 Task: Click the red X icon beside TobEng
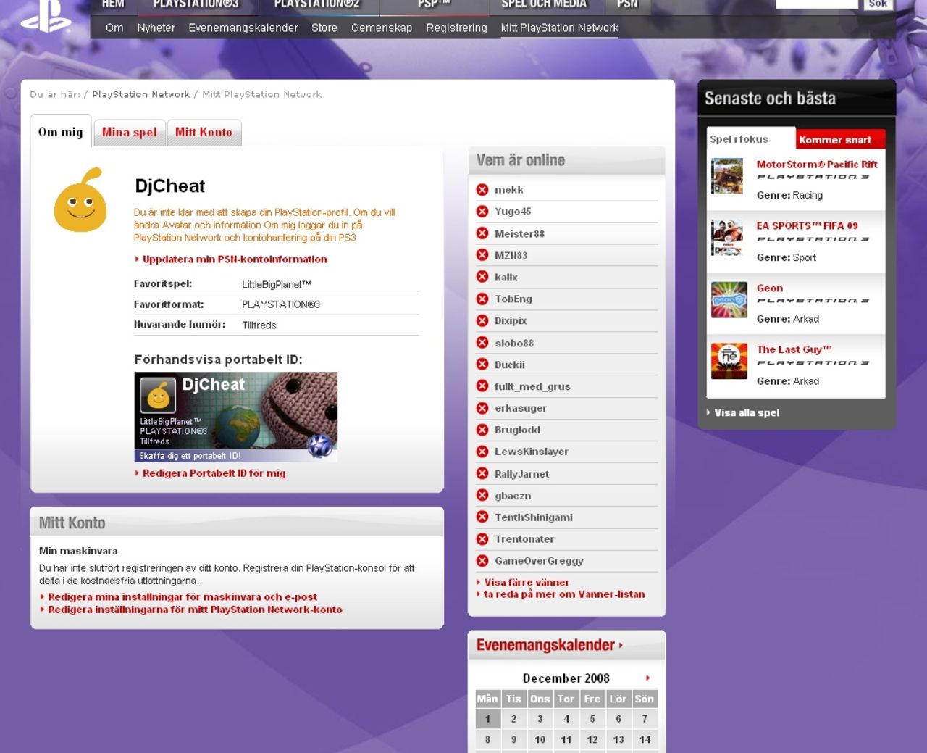click(x=482, y=299)
